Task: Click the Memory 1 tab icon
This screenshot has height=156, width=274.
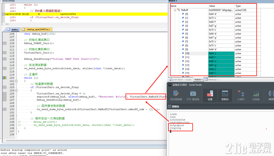Action: coord(207,80)
